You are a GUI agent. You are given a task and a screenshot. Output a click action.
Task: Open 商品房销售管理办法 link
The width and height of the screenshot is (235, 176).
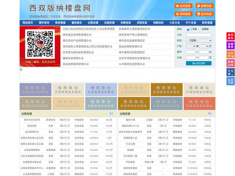point(131,47)
